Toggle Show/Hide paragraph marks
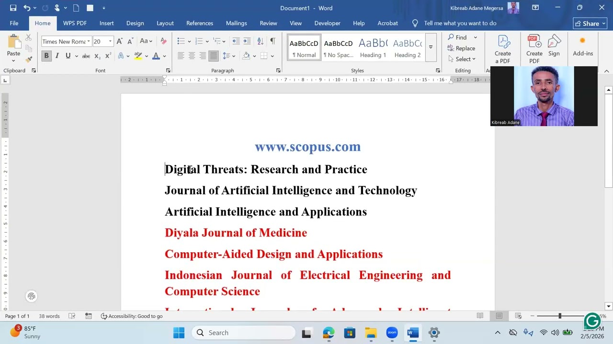Viewport: 613px width, 344px height. [272, 42]
